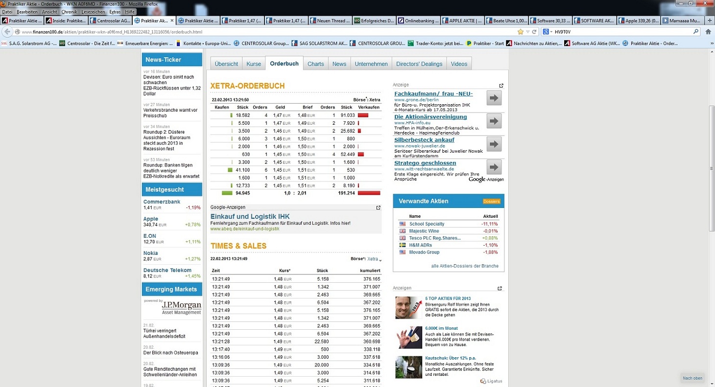Open the Lesezeichen menu
This screenshot has width=715, height=387.
coord(93,12)
